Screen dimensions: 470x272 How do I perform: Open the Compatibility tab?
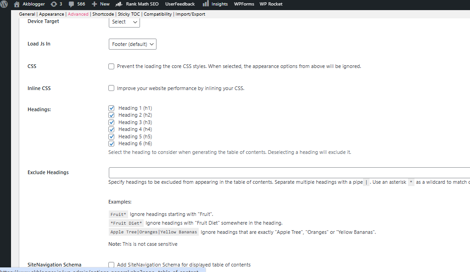point(158,14)
